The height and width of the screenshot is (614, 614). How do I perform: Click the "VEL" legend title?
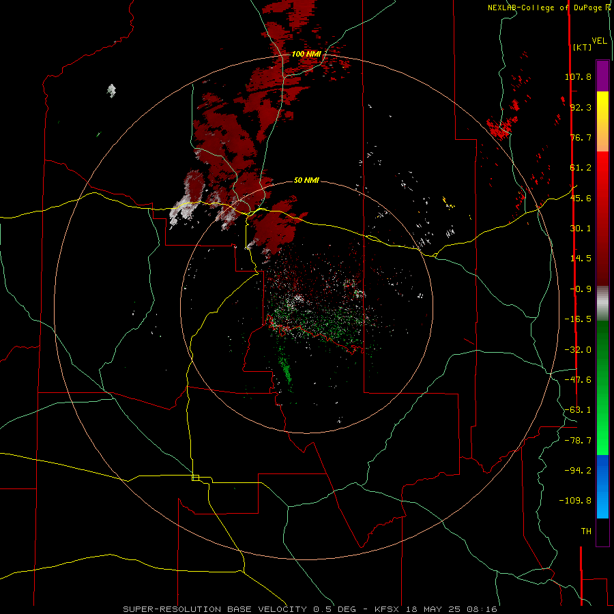click(599, 41)
